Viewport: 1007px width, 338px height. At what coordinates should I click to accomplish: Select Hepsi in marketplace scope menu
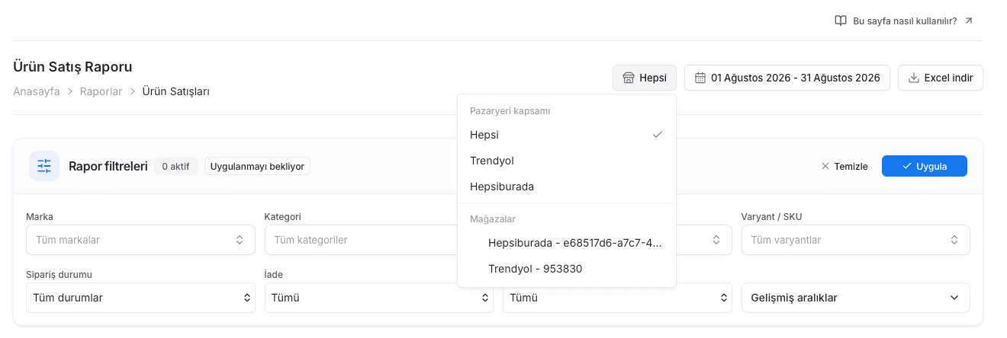click(x=567, y=135)
